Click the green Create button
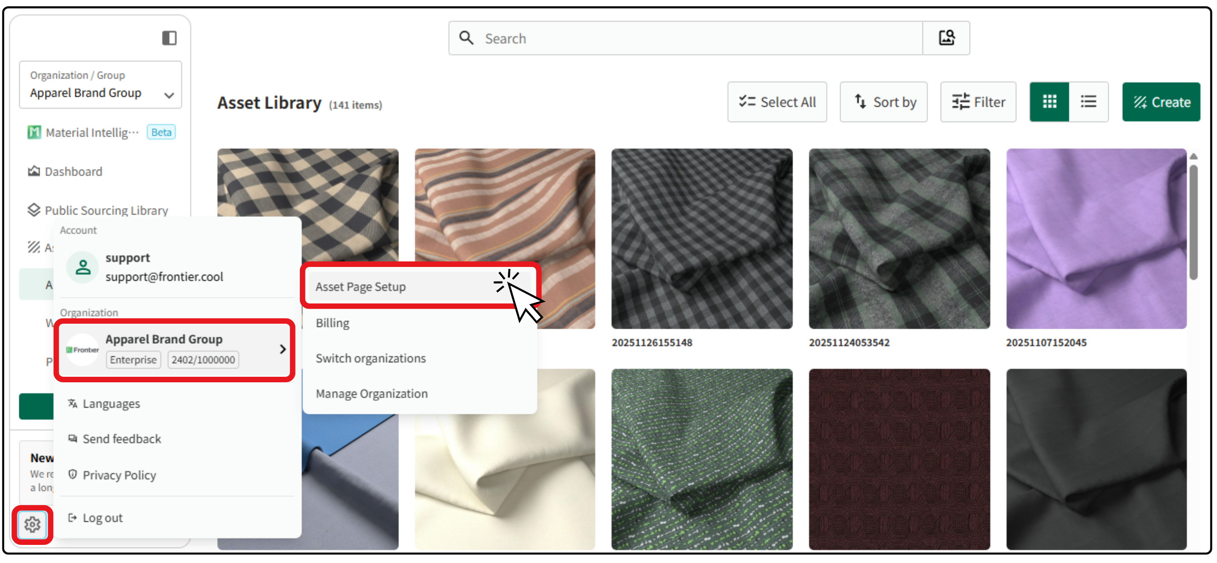Image resolution: width=1217 pixels, height=563 pixels. [1161, 102]
